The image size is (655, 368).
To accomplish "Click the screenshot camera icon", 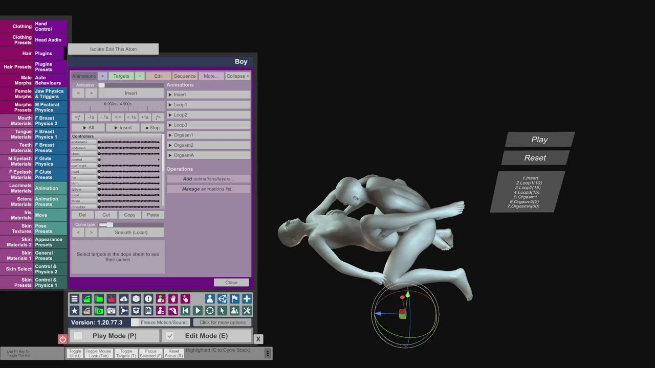I will (x=111, y=311).
